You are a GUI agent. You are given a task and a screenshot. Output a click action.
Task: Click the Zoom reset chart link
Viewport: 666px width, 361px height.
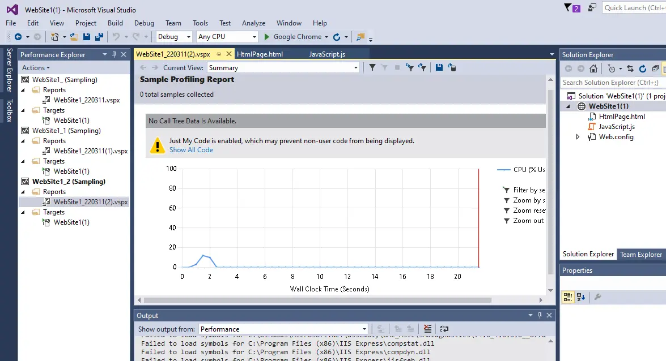tap(529, 210)
